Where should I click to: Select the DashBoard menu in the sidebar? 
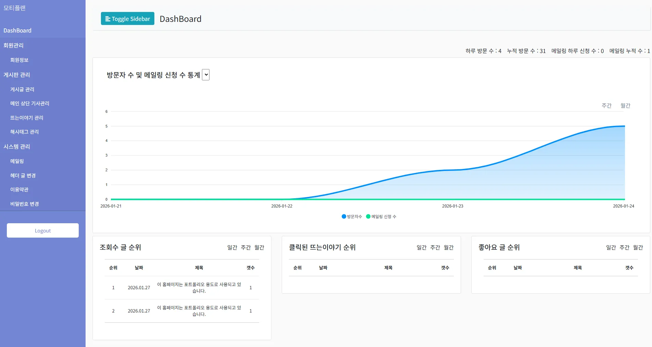point(18,30)
